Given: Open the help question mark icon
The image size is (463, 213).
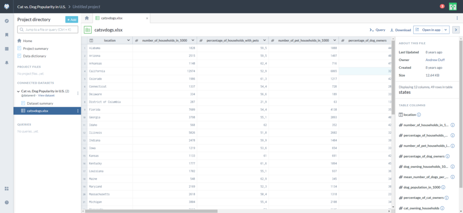Looking at the screenshot, I should 7,202.
